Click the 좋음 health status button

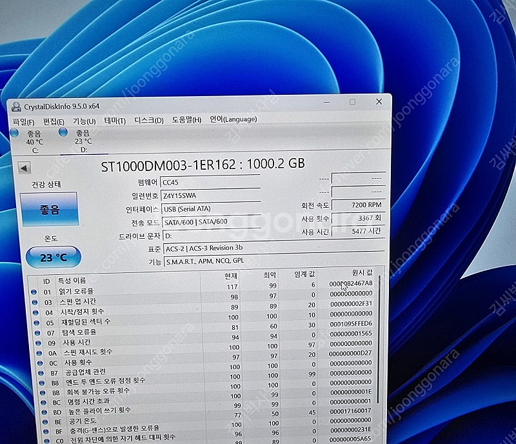click(50, 209)
